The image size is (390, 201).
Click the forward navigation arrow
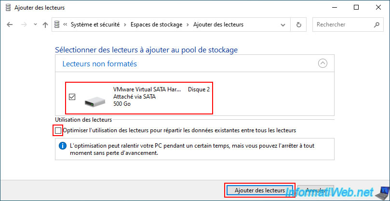24,25
